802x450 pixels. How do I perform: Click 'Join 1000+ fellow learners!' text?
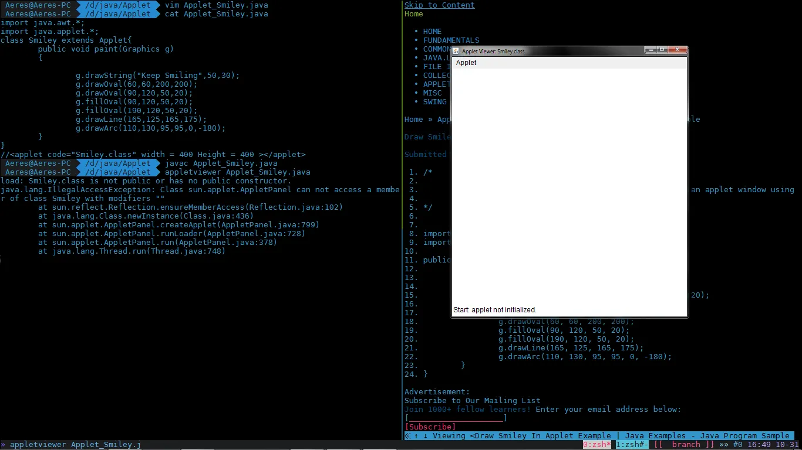click(468, 410)
